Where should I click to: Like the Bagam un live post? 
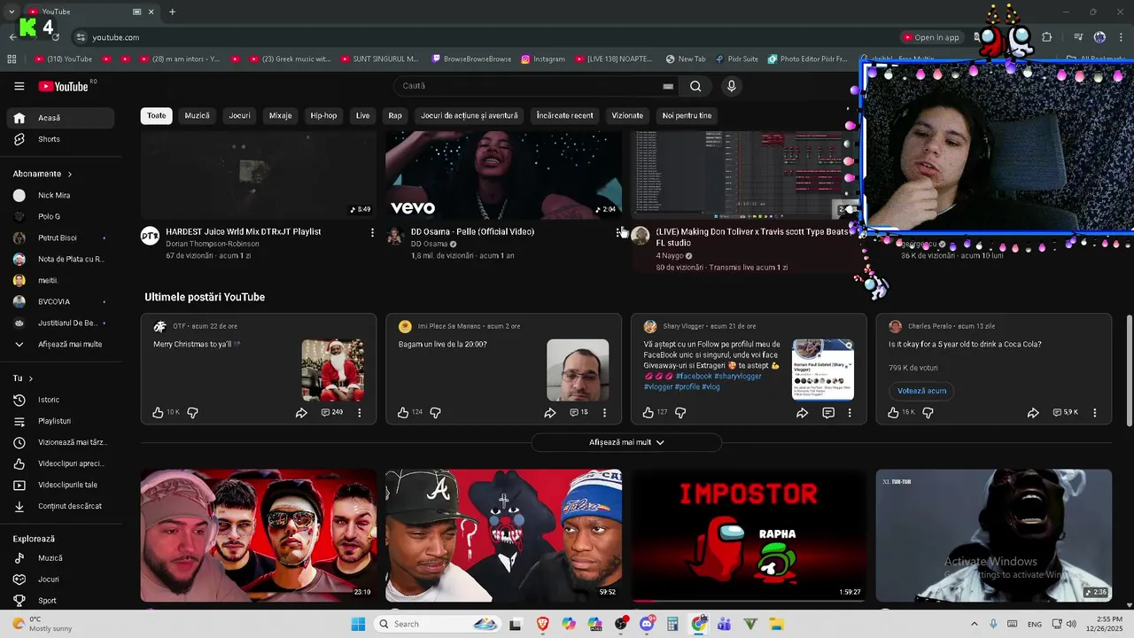[403, 412]
